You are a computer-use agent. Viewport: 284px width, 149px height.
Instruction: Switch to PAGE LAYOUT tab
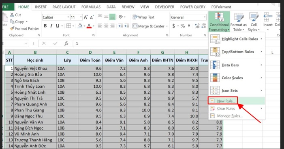pos(64,7)
